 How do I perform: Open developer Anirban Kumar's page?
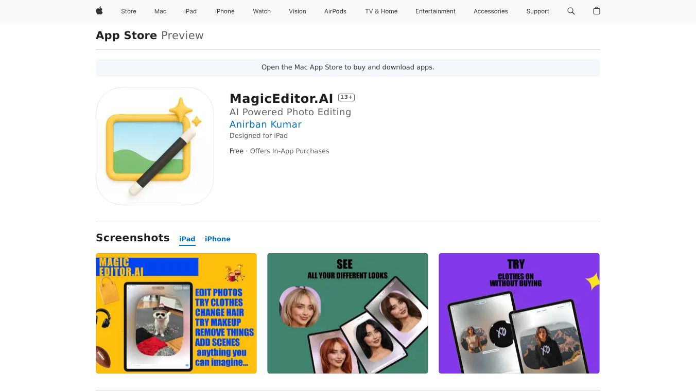point(266,125)
